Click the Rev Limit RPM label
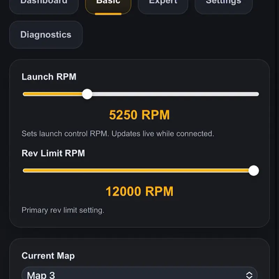Screen dimensions: 279x279 [x=53, y=153]
